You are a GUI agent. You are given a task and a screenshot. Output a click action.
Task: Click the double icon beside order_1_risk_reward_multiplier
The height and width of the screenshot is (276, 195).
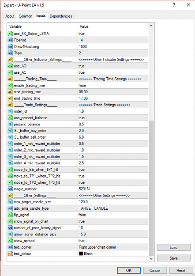pyautogui.click(x=11, y=144)
